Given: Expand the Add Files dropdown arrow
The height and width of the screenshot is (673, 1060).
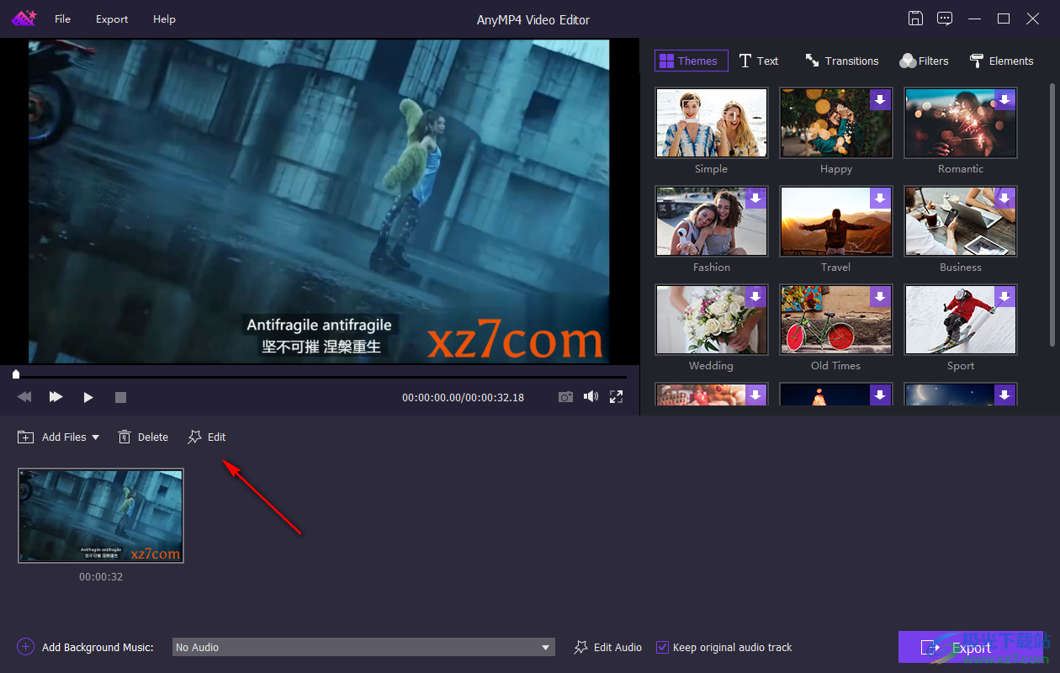Looking at the screenshot, I should [95, 437].
